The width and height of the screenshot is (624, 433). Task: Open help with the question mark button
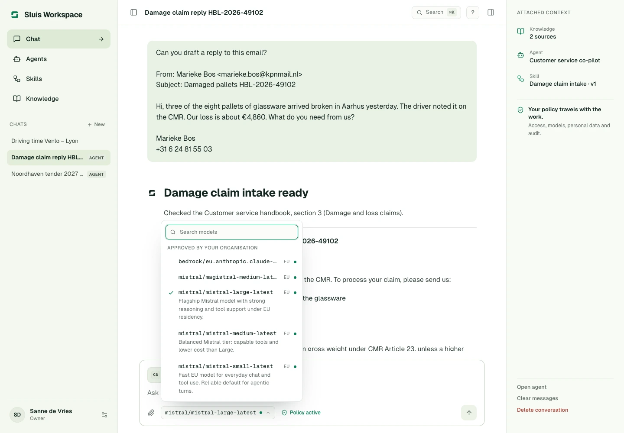tap(473, 13)
